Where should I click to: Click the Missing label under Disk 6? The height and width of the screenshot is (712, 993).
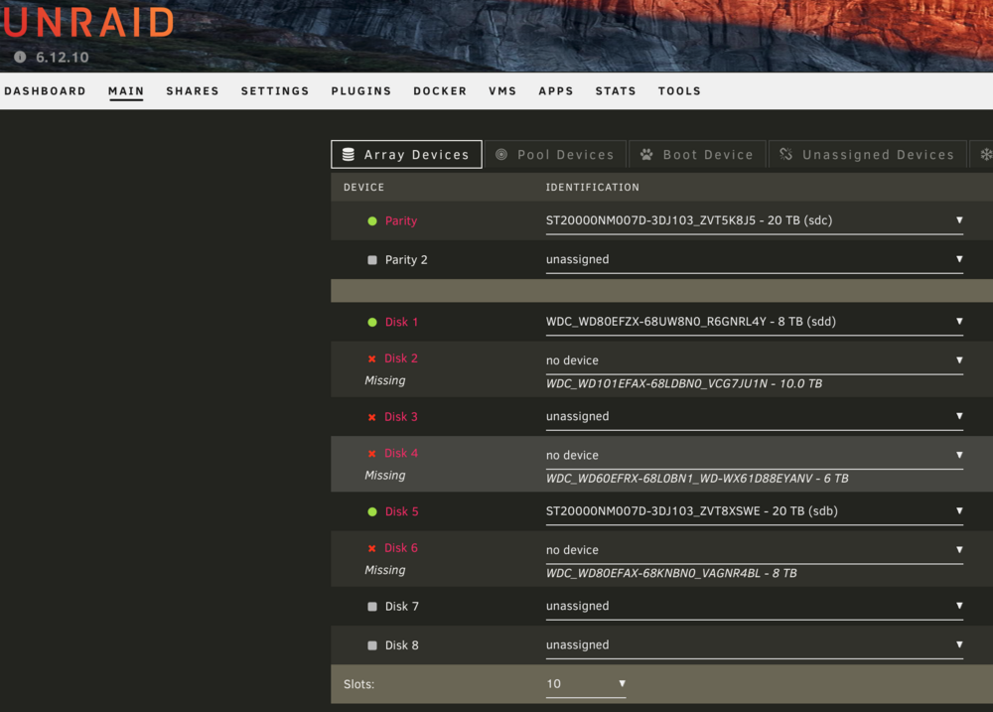pos(385,570)
